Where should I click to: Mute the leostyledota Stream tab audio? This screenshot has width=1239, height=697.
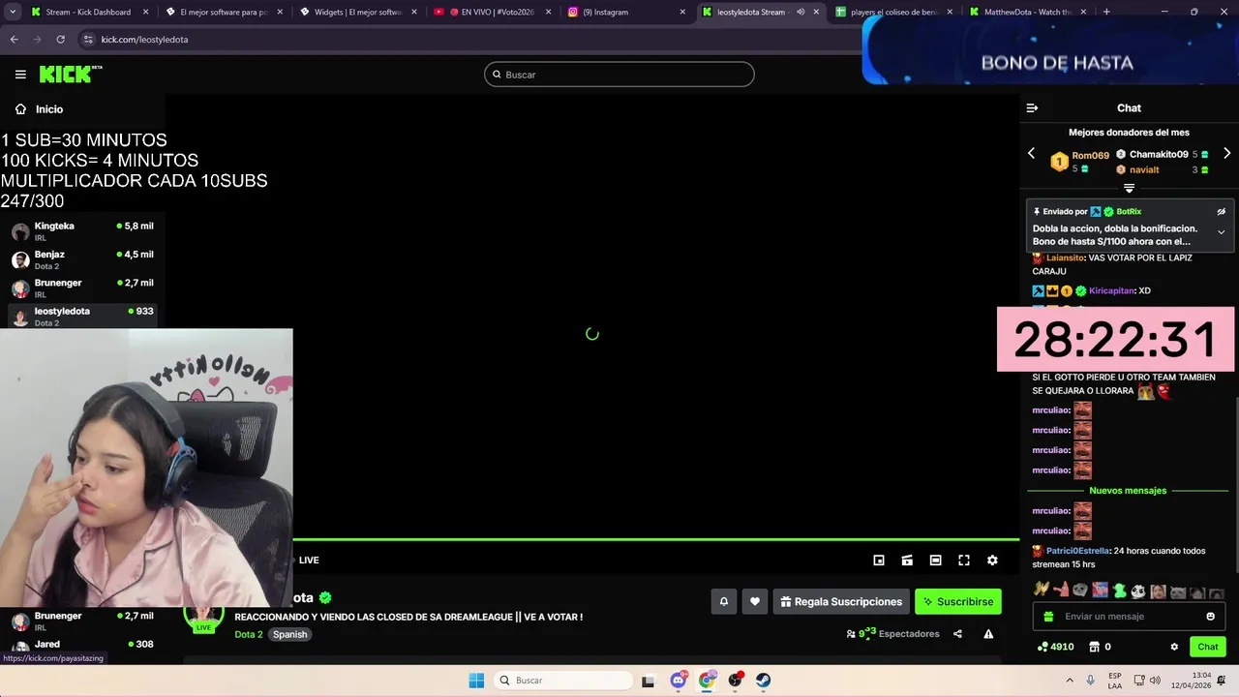point(801,12)
